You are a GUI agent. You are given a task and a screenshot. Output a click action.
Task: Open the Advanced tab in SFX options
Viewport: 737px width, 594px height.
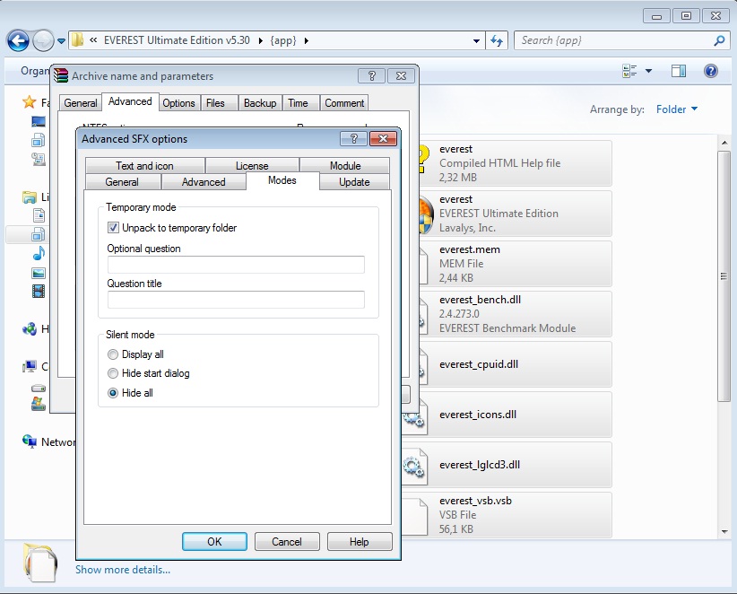tap(204, 182)
